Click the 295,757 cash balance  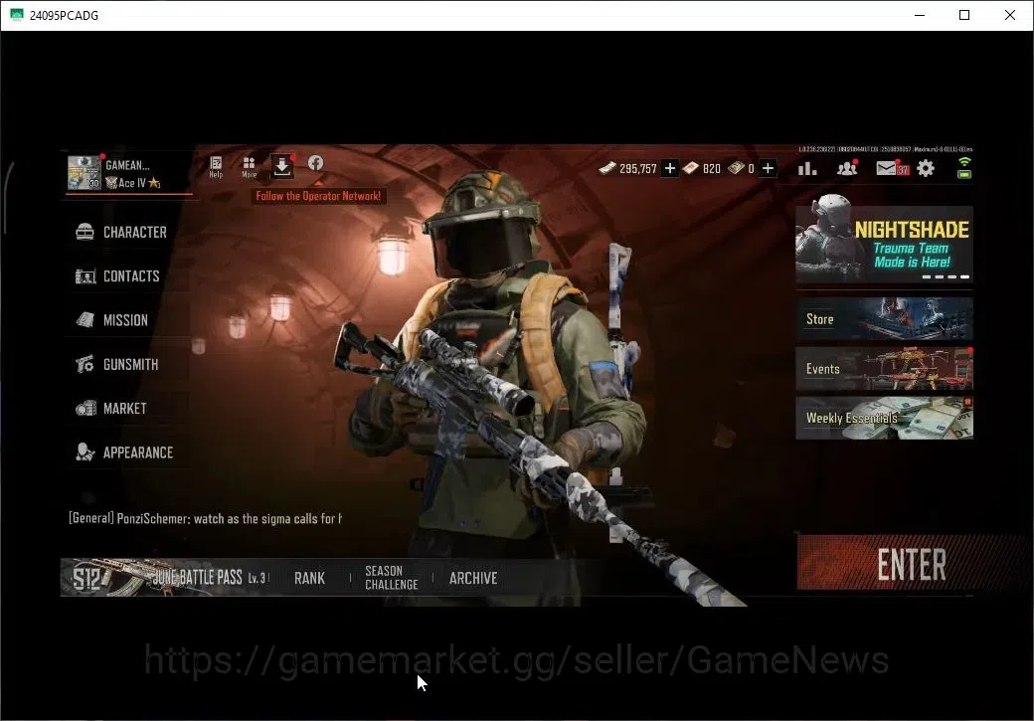click(x=637, y=169)
